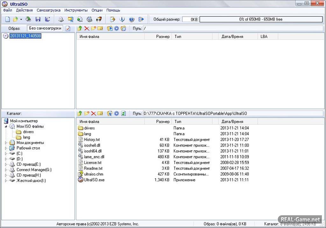326x228 pixels.
Task: Click the refresh icon in catalog toolbar
Action: pyautogui.click(x=124, y=113)
